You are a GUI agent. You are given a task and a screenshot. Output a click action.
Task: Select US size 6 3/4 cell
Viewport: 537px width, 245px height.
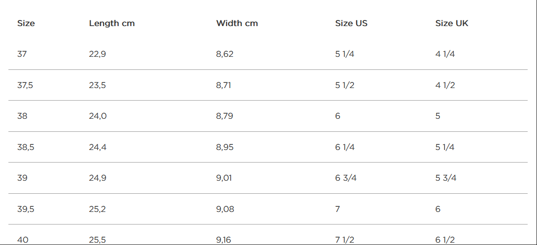click(346, 178)
